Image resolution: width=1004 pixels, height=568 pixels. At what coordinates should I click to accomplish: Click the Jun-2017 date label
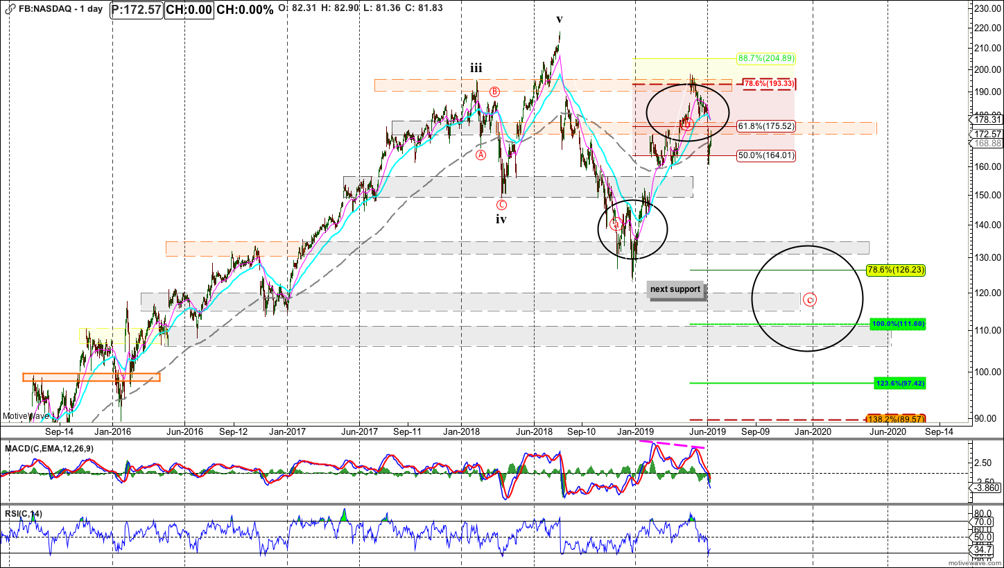(359, 431)
